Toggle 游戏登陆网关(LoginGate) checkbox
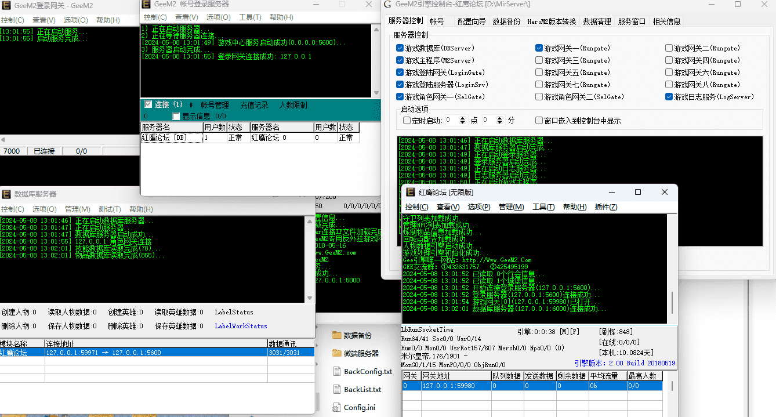The image size is (776, 417). pos(400,72)
